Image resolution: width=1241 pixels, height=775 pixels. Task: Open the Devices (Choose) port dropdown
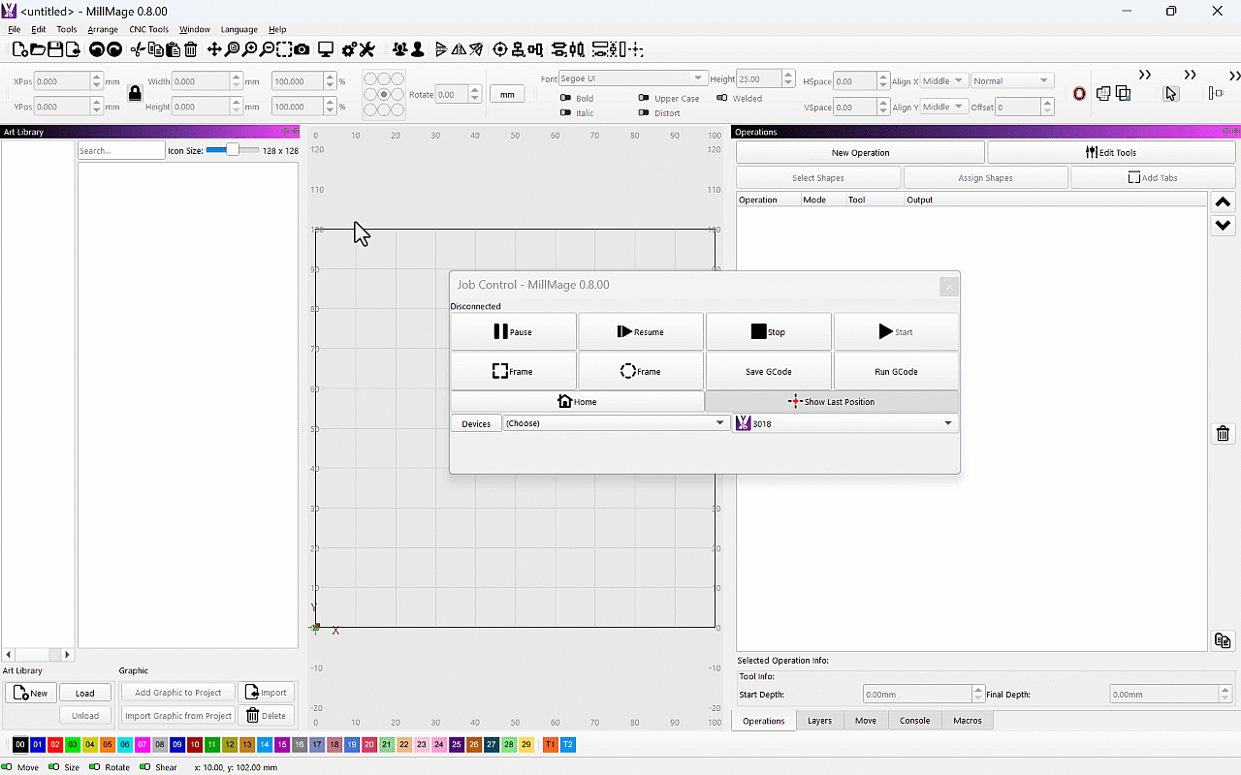[615, 423]
